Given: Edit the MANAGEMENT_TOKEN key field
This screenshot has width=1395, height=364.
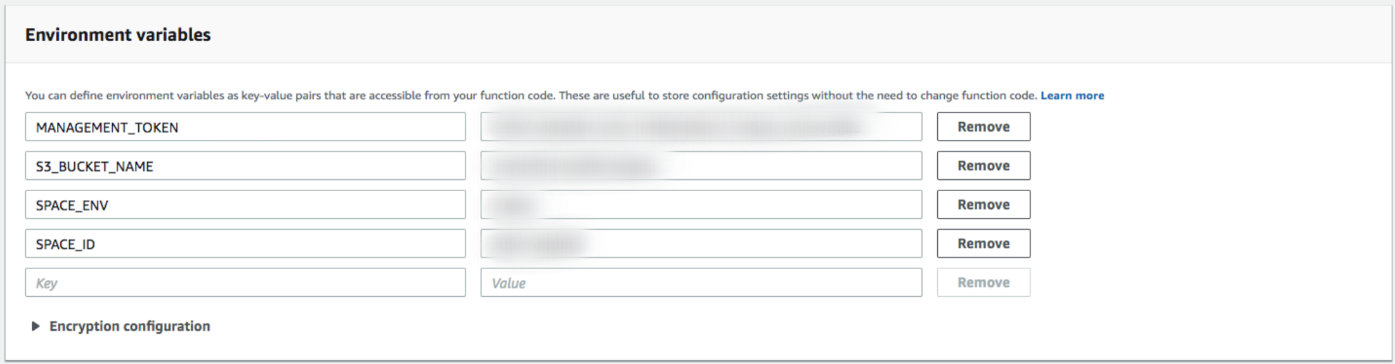Looking at the screenshot, I should [245, 127].
